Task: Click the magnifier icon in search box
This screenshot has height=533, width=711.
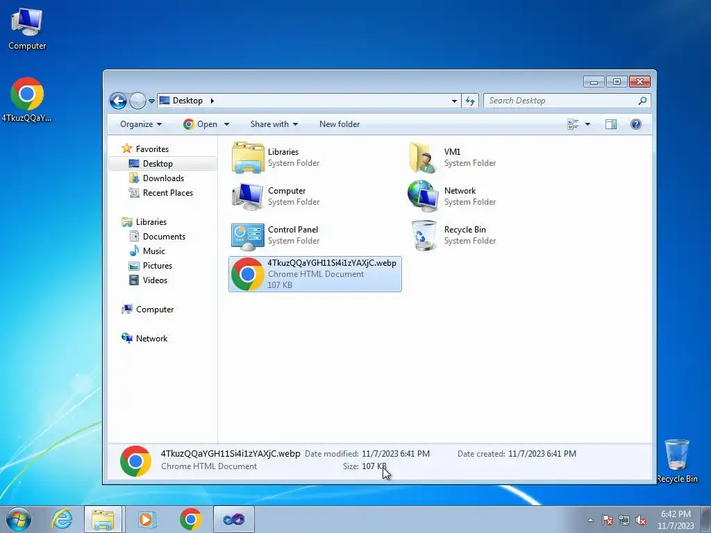Action: tap(642, 101)
